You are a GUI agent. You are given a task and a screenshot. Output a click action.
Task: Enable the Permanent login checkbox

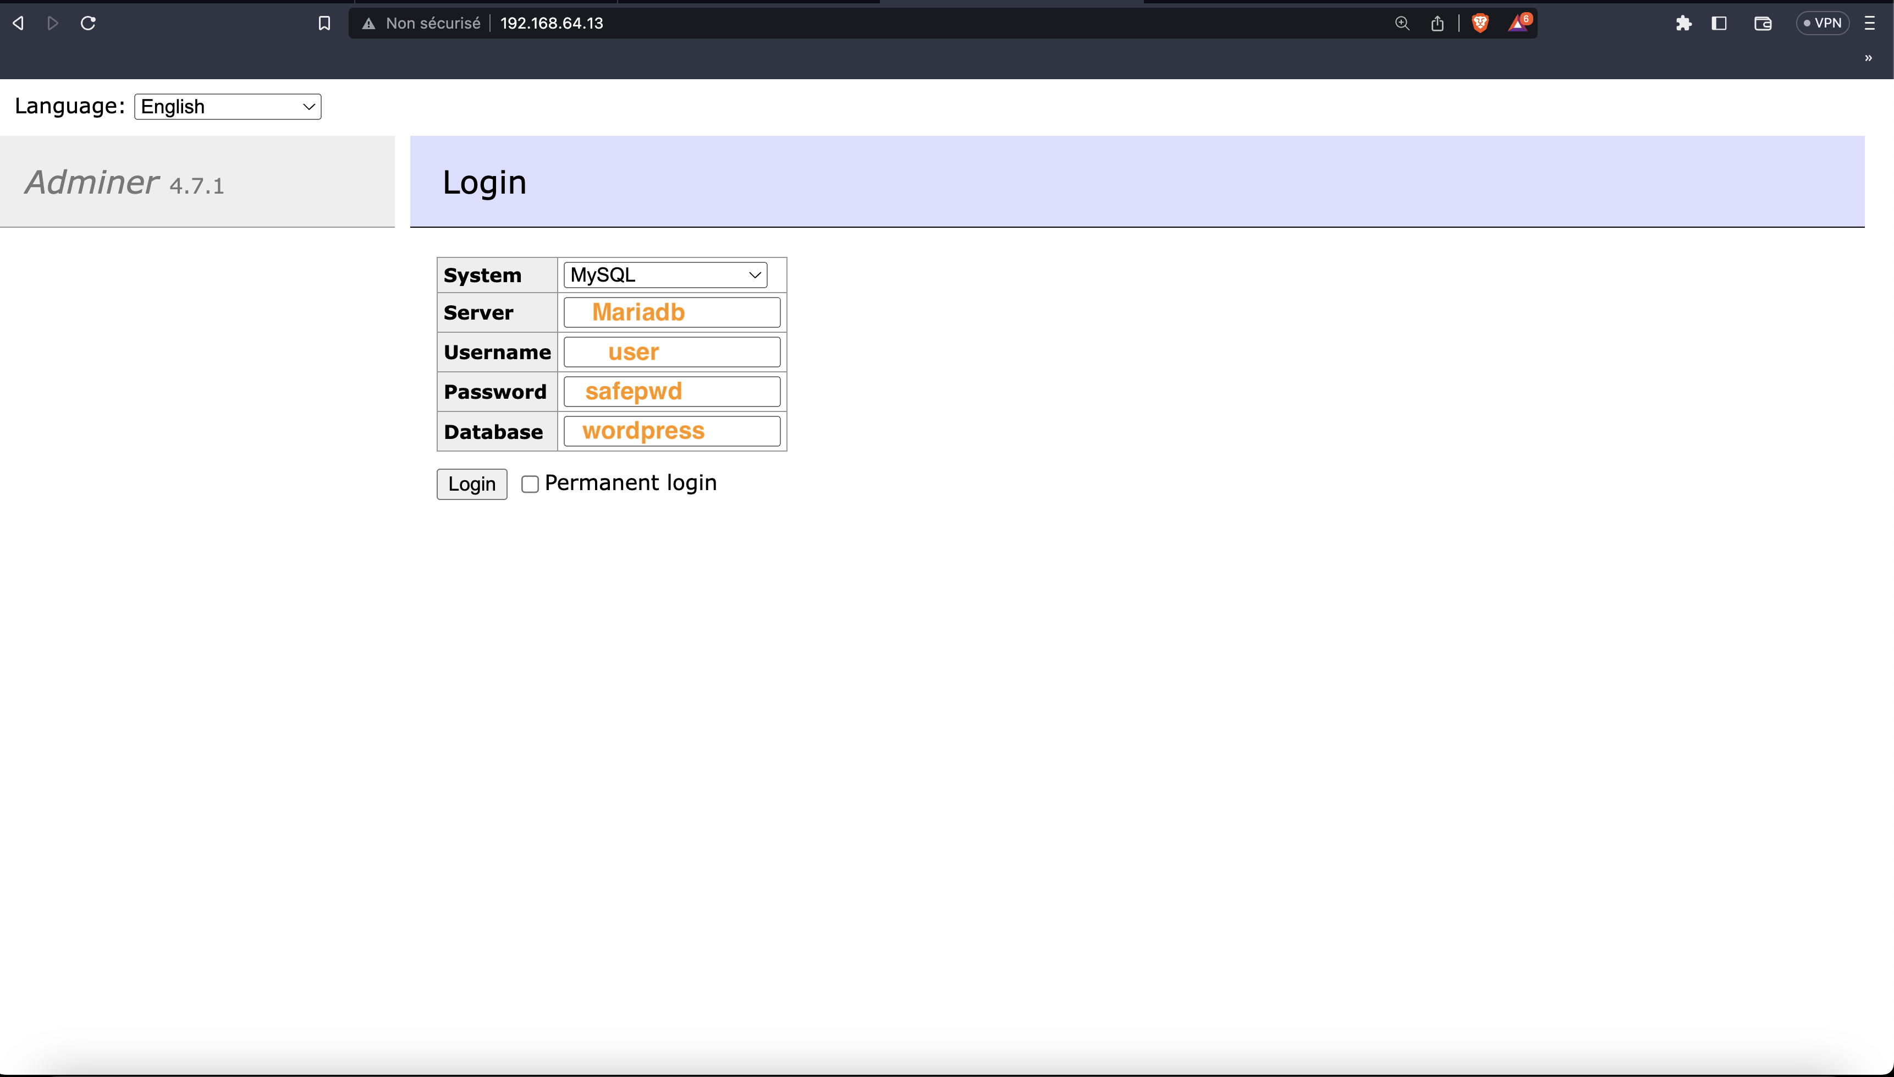(x=530, y=483)
